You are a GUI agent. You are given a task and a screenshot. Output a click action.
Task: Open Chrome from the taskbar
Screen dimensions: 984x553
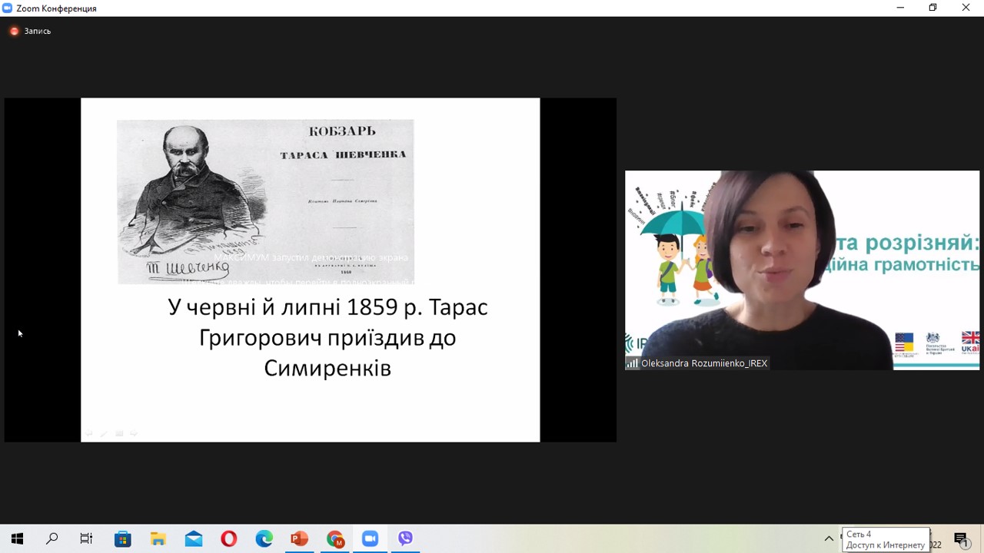(x=335, y=539)
